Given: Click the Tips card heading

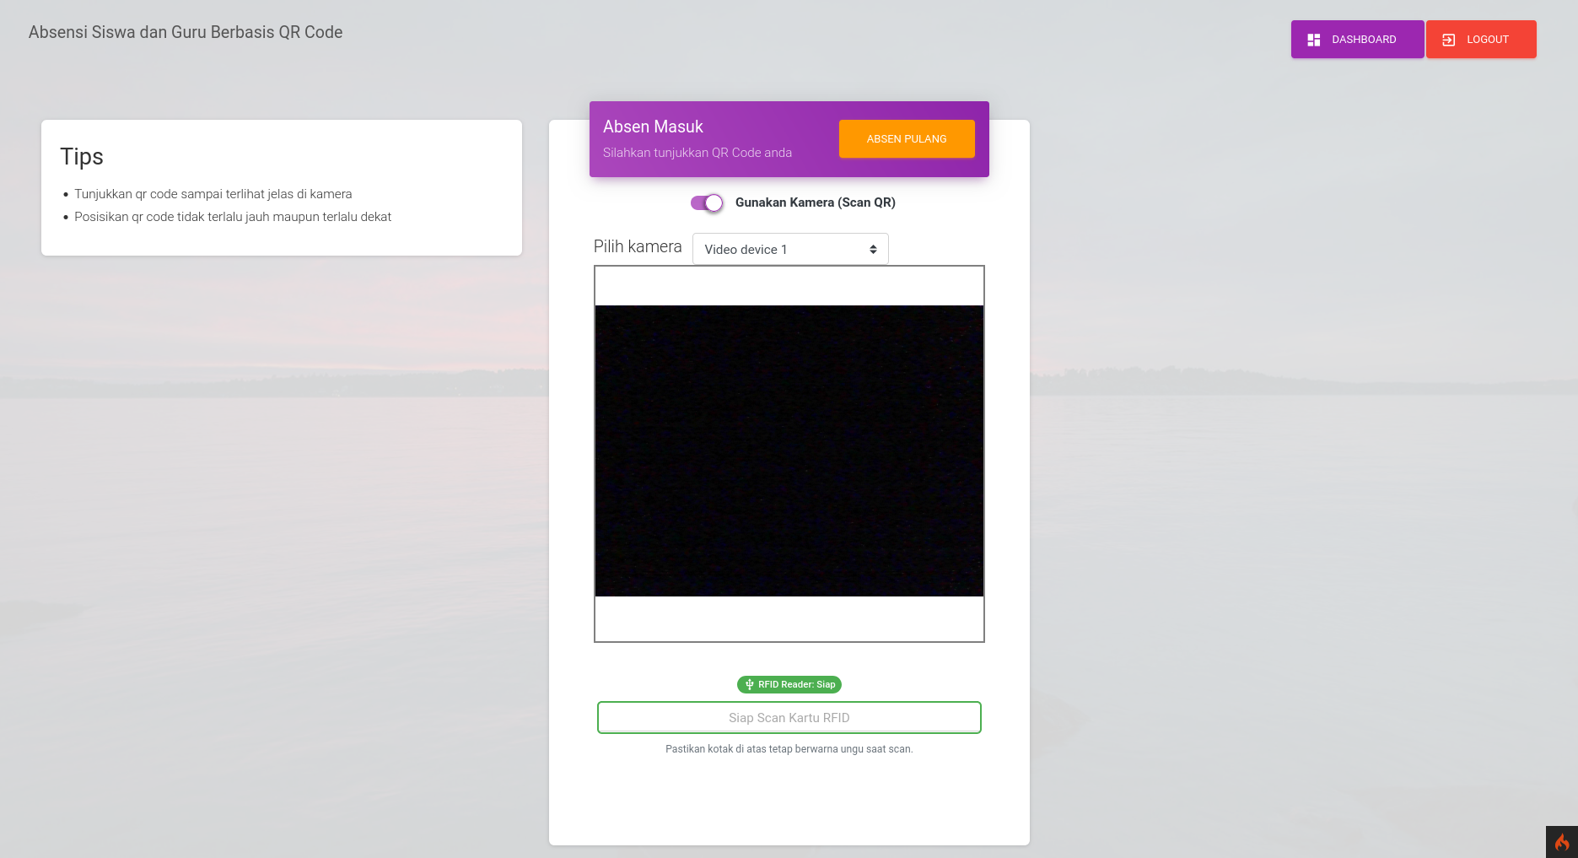Looking at the screenshot, I should [x=82, y=157].
